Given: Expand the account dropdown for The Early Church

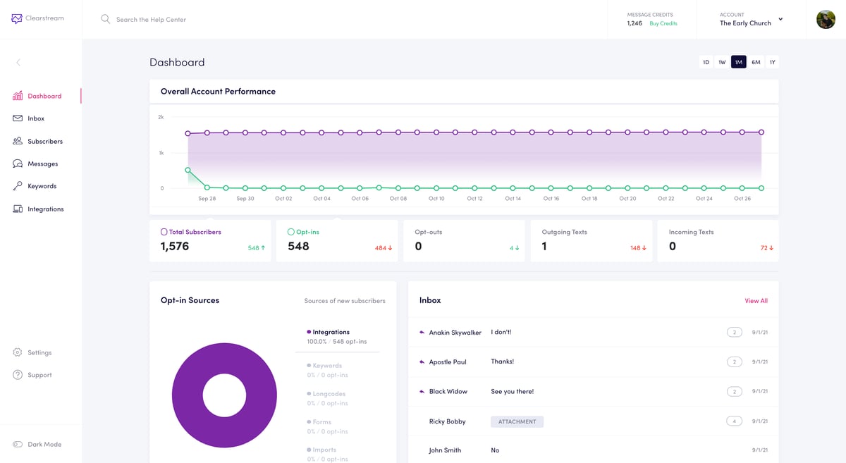Looking at the screenshot, I should point(780,19).
